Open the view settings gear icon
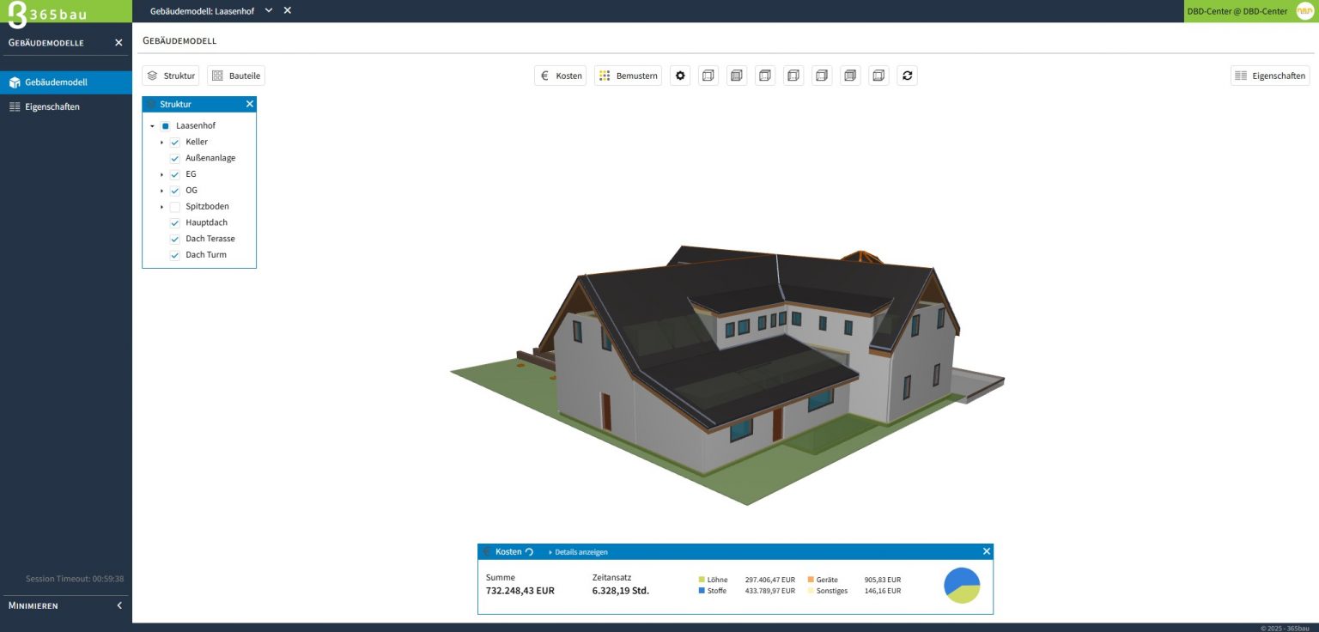 pos(680,76)
